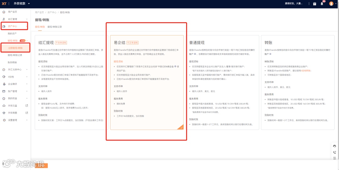Click the 收汇管理 person icon

pyautogui.click(x=4, y=19)
